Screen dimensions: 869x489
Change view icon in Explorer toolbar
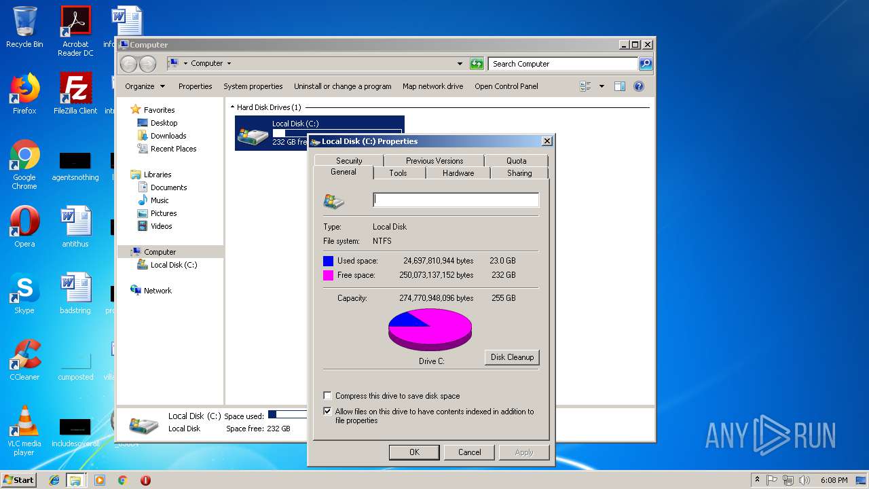[585, 86]
